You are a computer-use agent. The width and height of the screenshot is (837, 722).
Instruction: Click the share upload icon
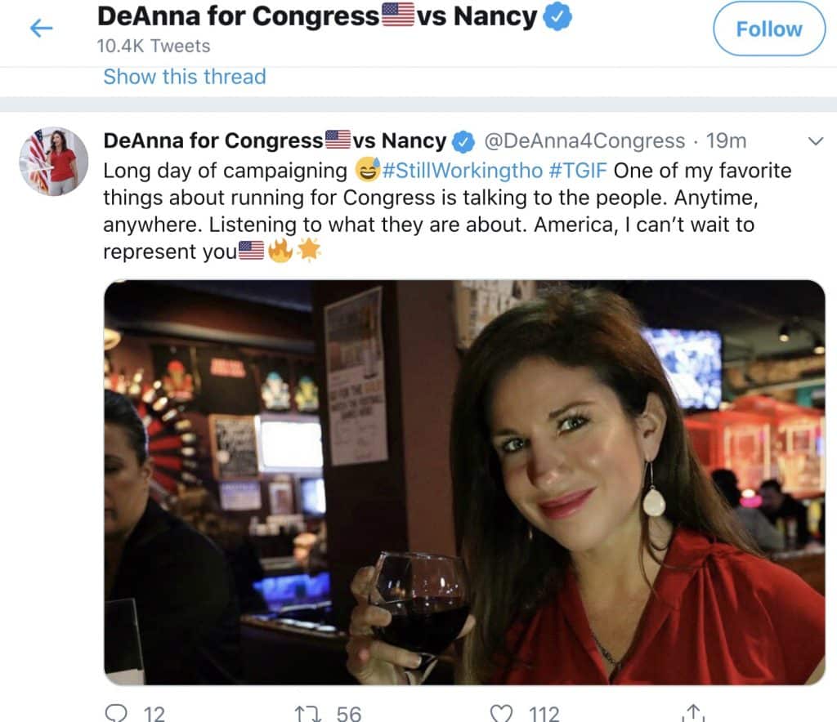coord(693,713)
